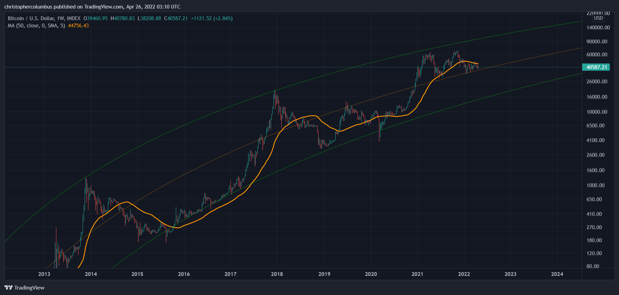Image resolution: width=619 pixels, height=295 pixels.
Task: Click the 1600.00 price axis label
Action: [595, 170]
